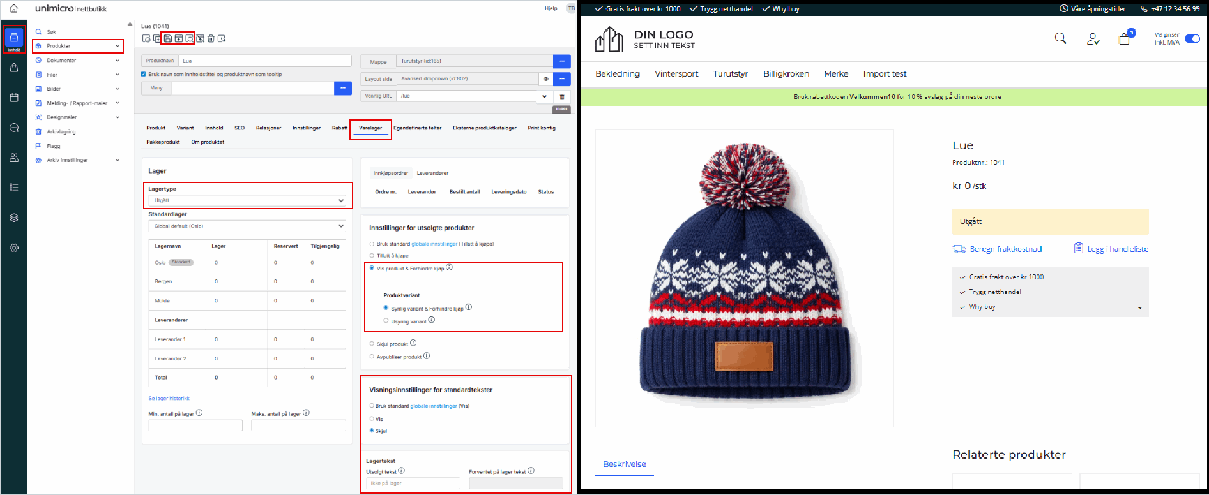Click the home icon in top-left corner
This screenshot has width=1209, height=495.
[x=13, y=9]
